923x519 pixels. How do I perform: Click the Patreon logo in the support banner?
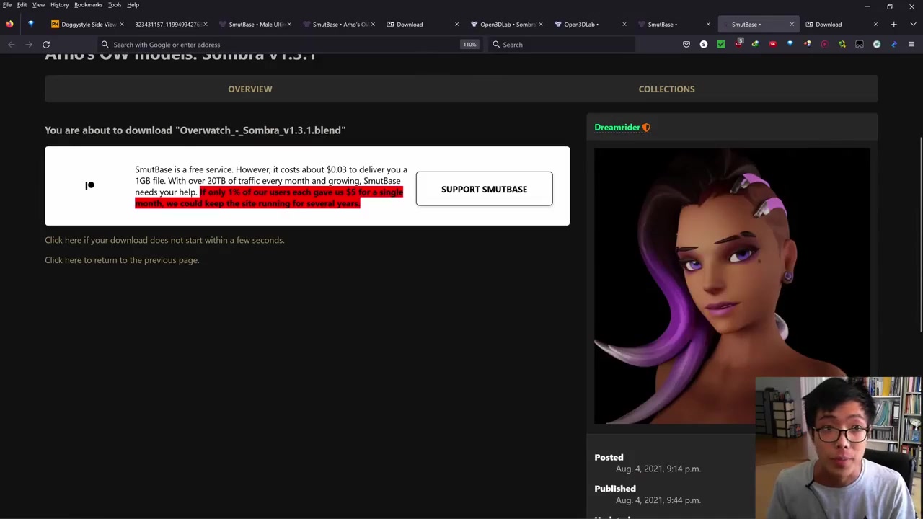89,186
